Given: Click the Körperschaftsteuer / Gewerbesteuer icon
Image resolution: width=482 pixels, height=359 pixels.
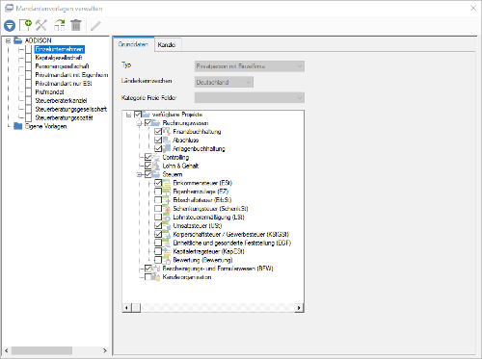Looking at the screenshot, I should pyautogui.click(x=166, y=235).
